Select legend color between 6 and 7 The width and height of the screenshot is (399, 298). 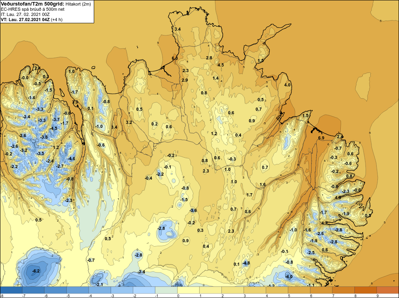321,290
